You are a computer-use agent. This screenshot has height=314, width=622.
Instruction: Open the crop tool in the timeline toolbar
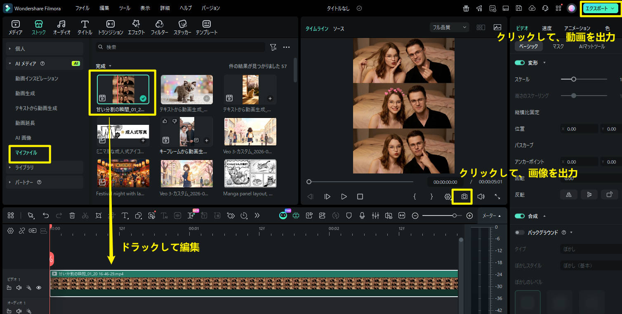(x=99, y=215)
